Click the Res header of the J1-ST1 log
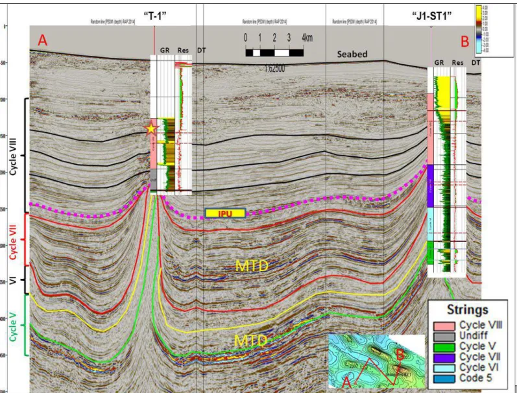This screenshot has height=393, width=517. pos(458,62)
